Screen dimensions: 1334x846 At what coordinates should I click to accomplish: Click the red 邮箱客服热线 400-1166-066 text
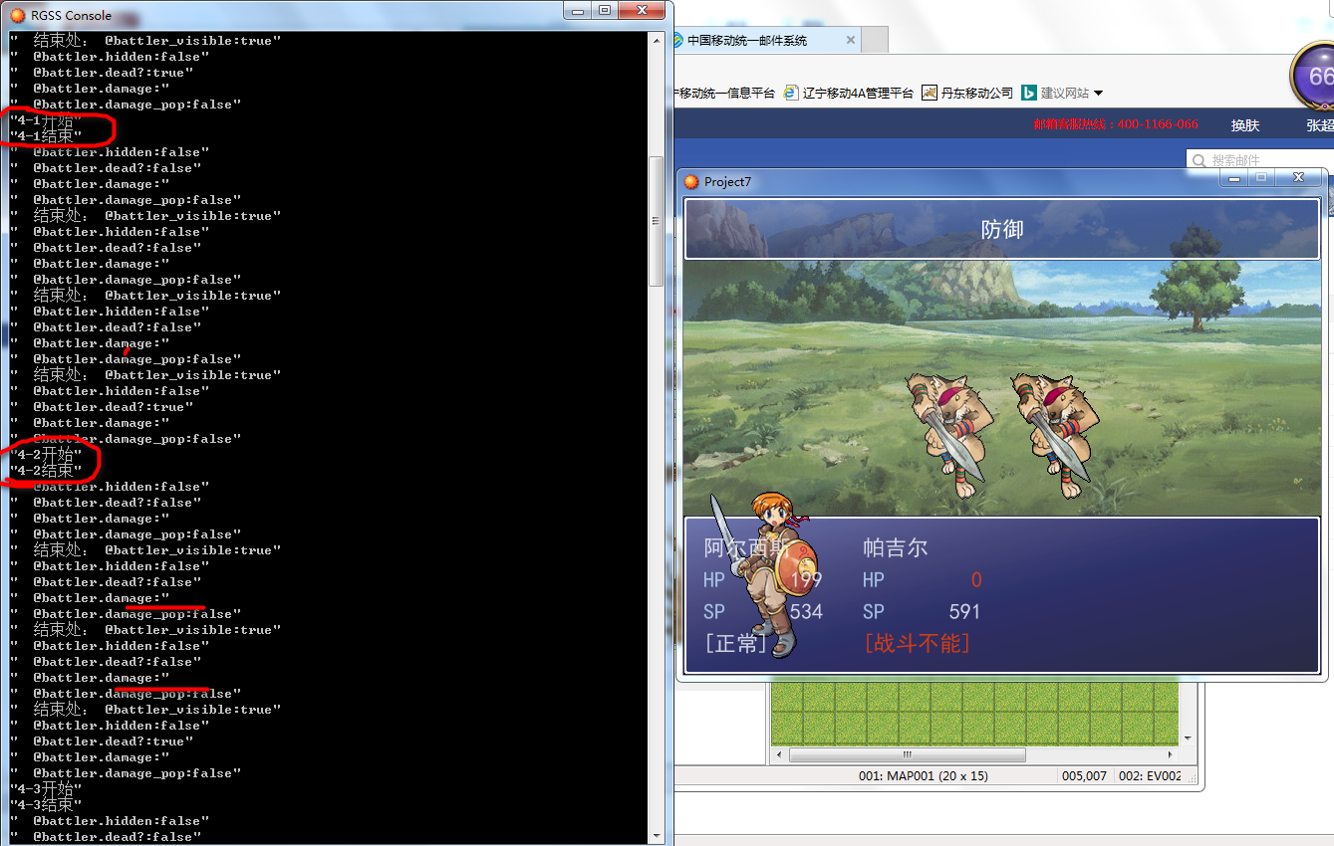coord(1116,124)
